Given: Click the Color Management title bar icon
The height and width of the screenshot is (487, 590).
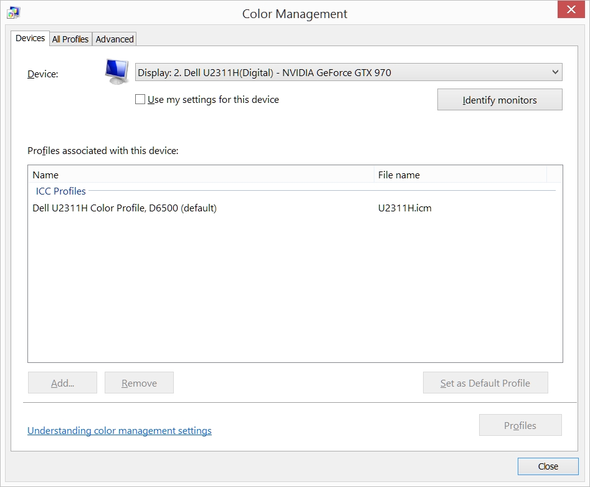Looking at the screenshot, I should (13, 13).
